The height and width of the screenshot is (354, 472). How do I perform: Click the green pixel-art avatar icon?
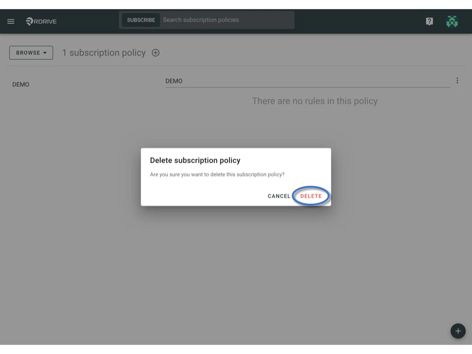click(x=452, y=21)
